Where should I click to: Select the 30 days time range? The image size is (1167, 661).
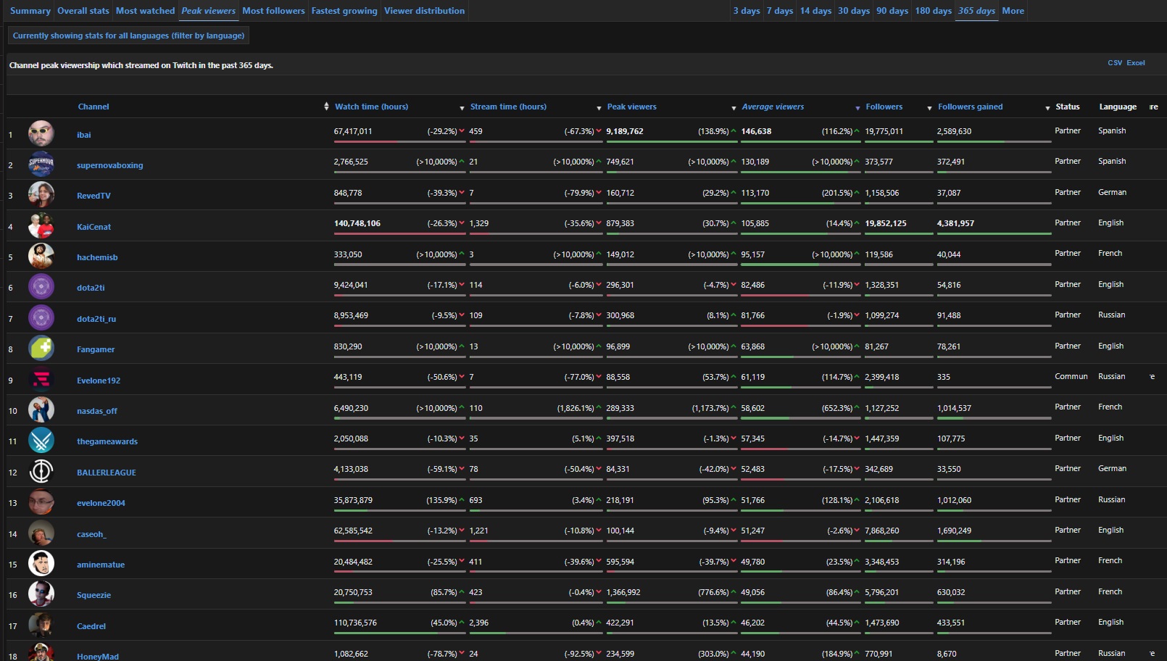[854, 11]
